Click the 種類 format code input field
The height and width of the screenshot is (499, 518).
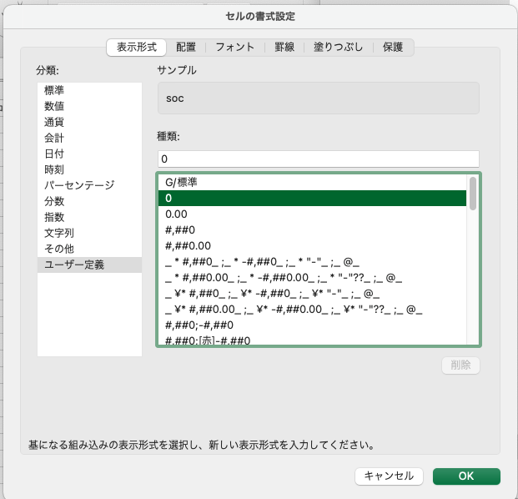pos(319,159)
